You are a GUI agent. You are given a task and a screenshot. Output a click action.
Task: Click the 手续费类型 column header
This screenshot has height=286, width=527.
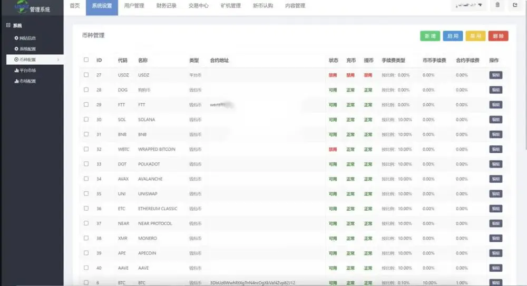393,60
